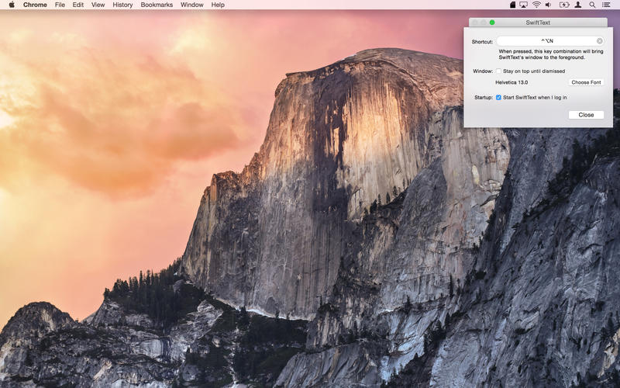Uncheck Start SwiftText when I log in

[x=499, y=97]
